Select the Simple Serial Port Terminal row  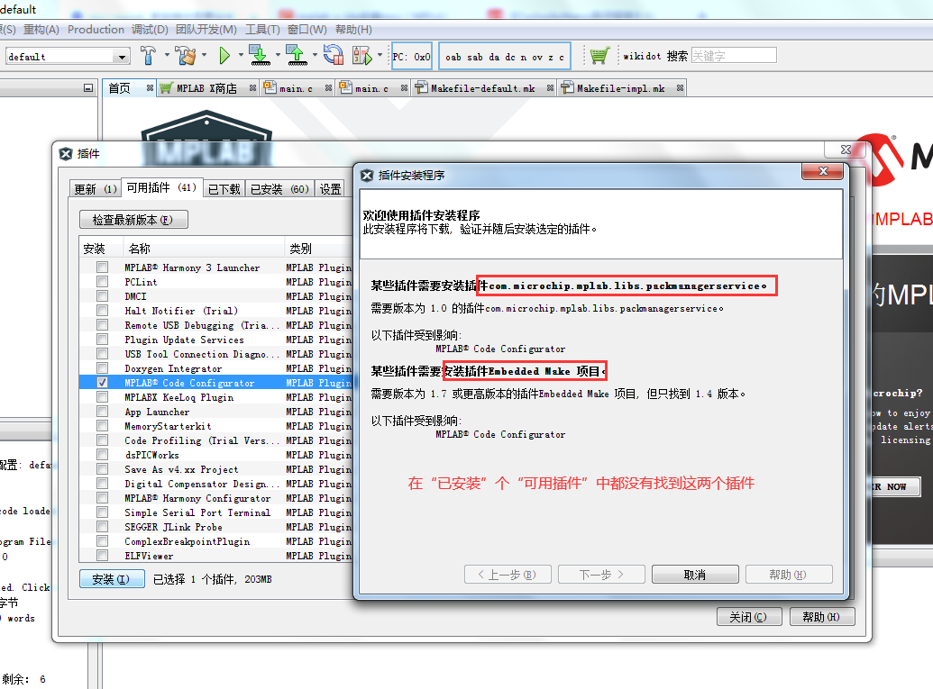click(215, 512)
